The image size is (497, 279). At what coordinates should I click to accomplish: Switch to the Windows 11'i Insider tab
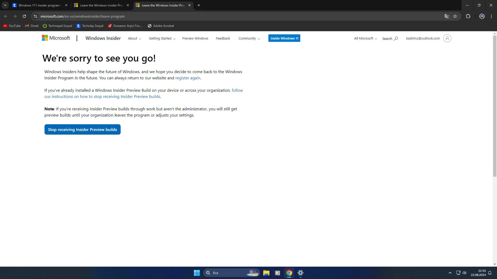40,5
